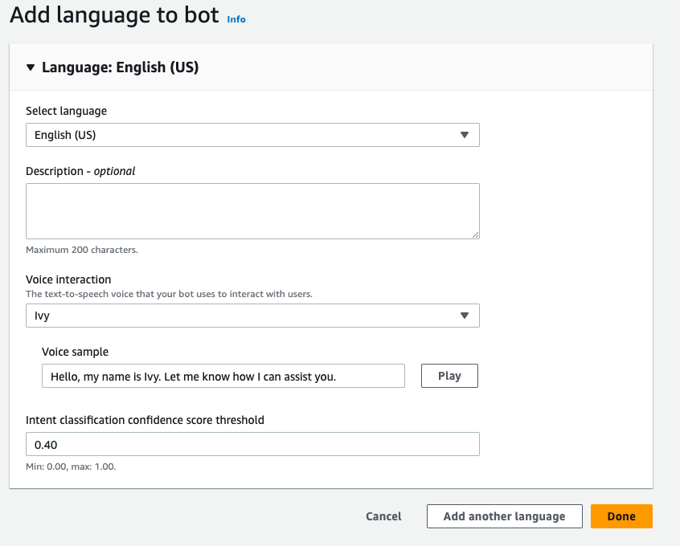Click the "Add language to bot" heading

click(114, 15)
